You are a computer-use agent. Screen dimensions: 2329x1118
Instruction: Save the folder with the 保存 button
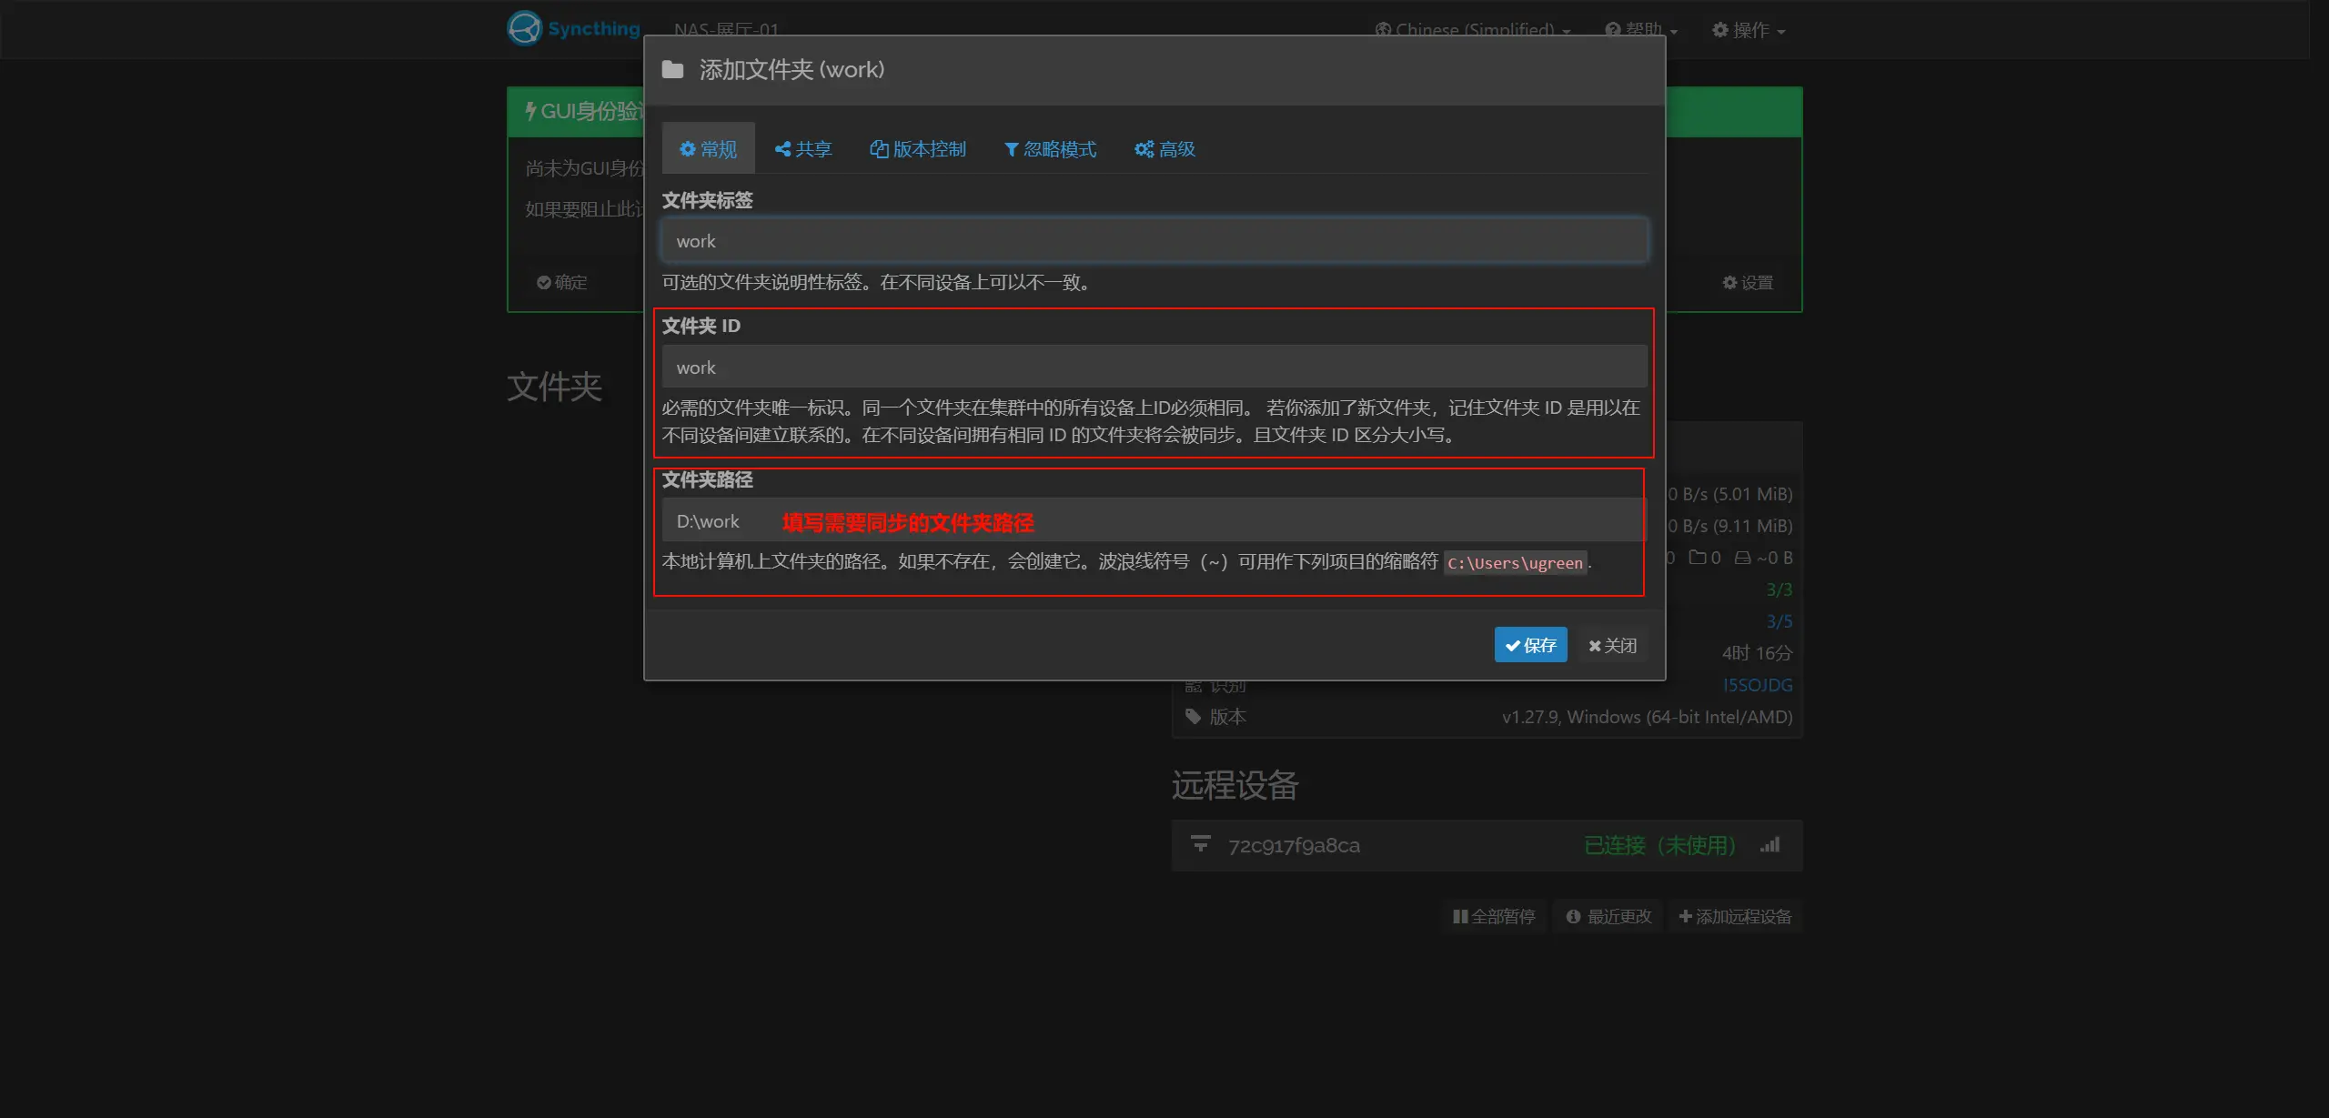1530,645
